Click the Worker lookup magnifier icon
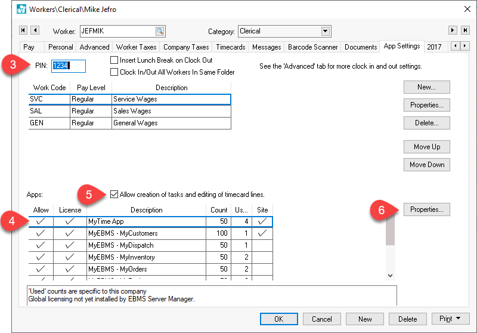477x333 pixels. pyautogui.click(x=159, y=31)
